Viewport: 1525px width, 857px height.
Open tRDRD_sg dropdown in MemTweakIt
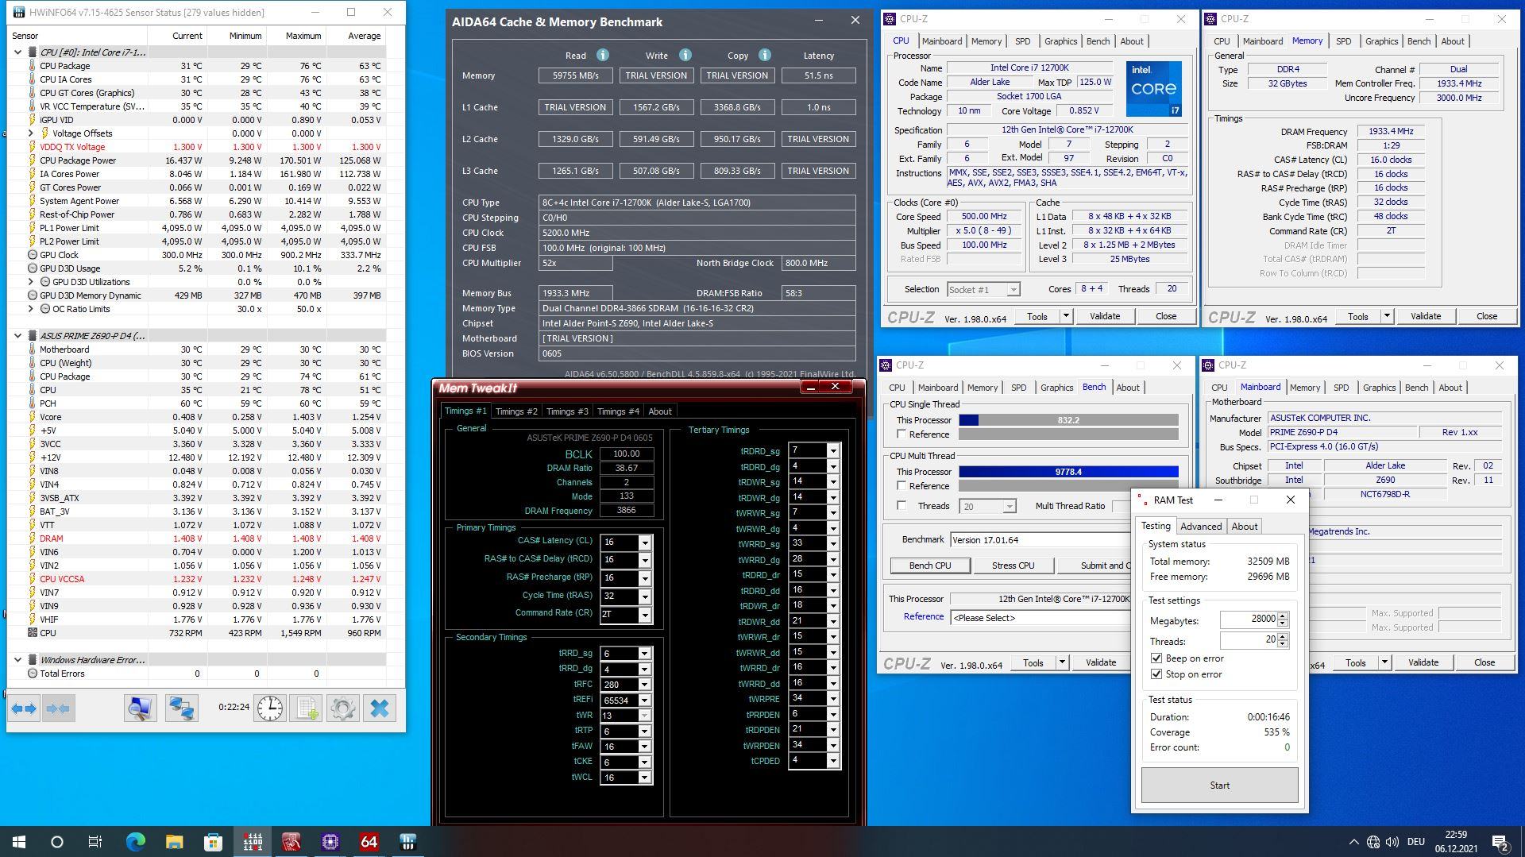point(832,451)
